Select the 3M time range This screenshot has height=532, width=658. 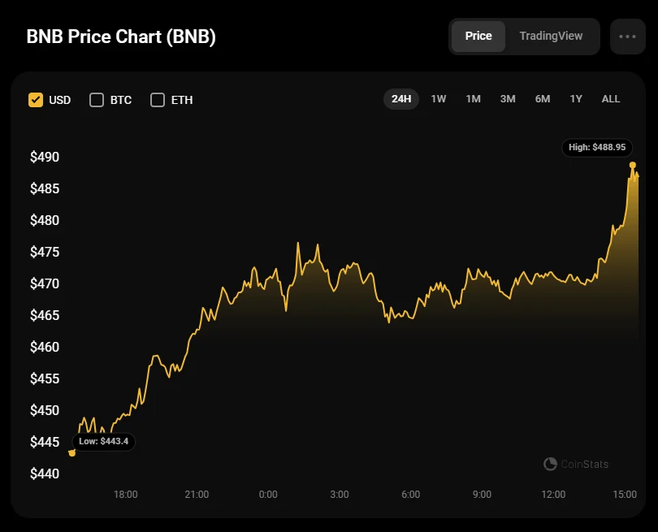(508, 99)
